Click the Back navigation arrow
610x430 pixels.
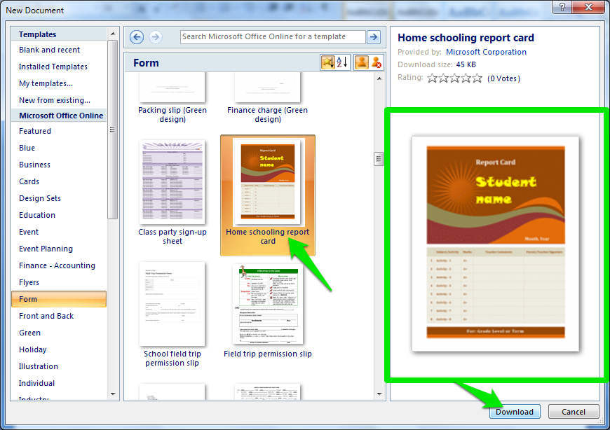137,37
